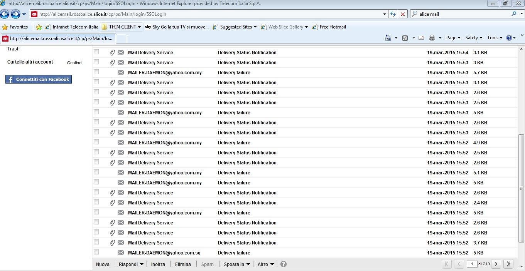Viewport: 525px width, 271px height.
Task: Go to next page of messages
Action: [x=496, y=264]
